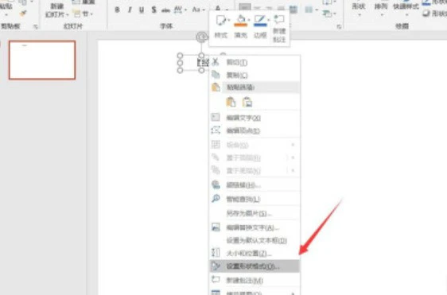This screenshot has width=447, height=295.
Task: Click 新建批注 button in mini toolbar
Action: pos(279,29)
